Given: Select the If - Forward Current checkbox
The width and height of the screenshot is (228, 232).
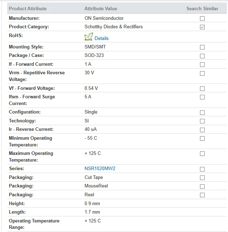Looking at the screenshot, I should pyautogui.click(x=202, y=64).
